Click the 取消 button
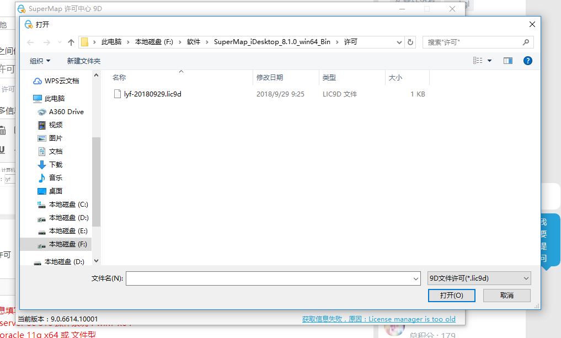The width and height of the screenshot is (561, 338). pos(506,296)
